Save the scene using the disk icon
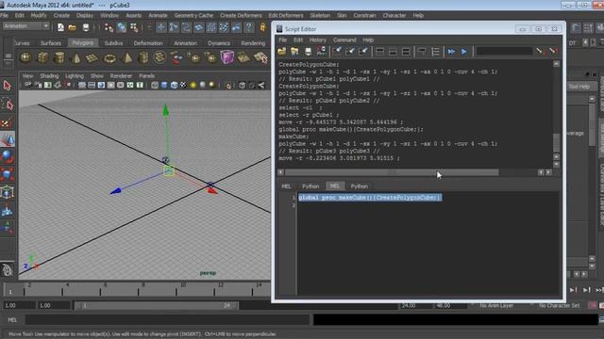 86,27
